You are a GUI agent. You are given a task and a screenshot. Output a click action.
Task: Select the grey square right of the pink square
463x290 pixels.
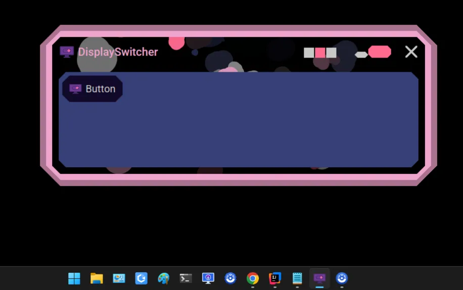coord(331,53)
